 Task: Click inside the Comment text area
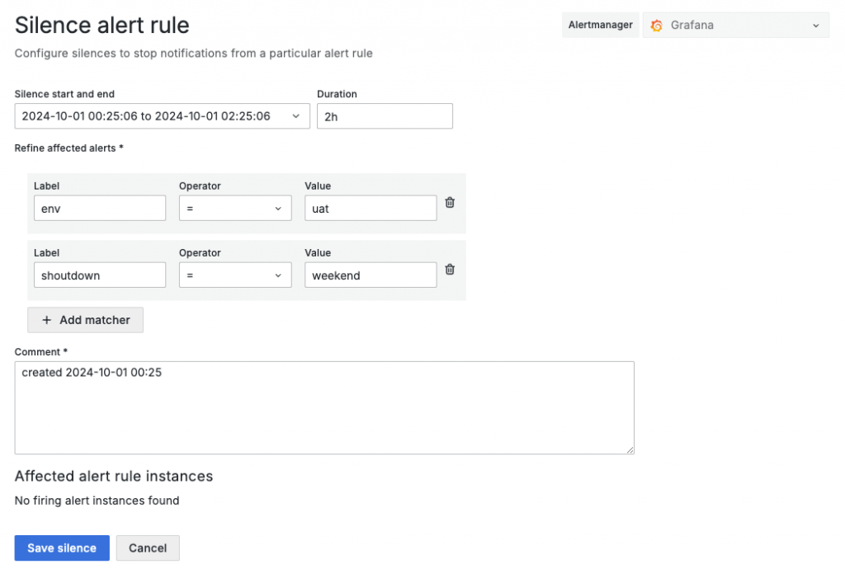324,408
